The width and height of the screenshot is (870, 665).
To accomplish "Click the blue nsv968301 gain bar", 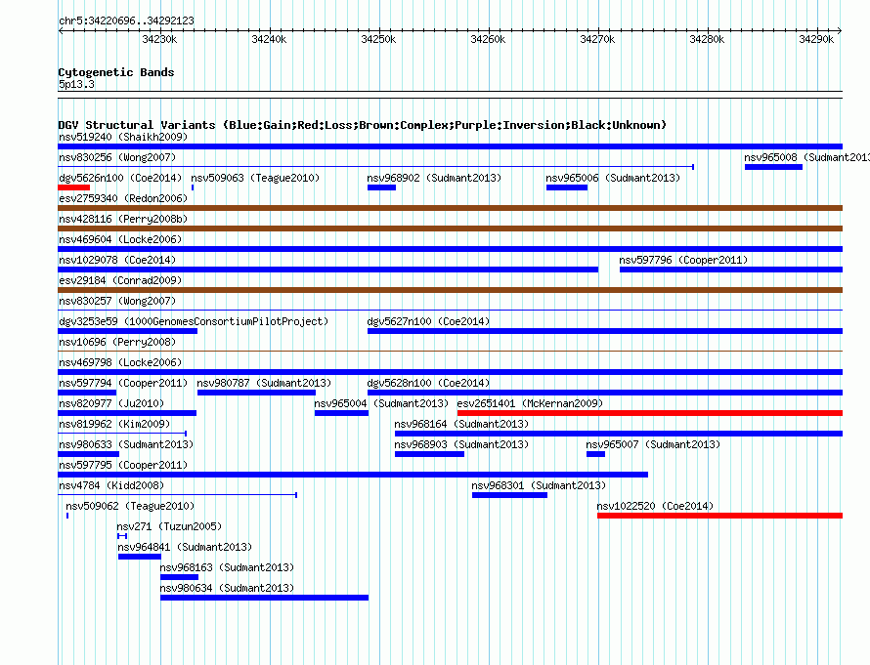I will pyautogui.click(x=510, y=495).
